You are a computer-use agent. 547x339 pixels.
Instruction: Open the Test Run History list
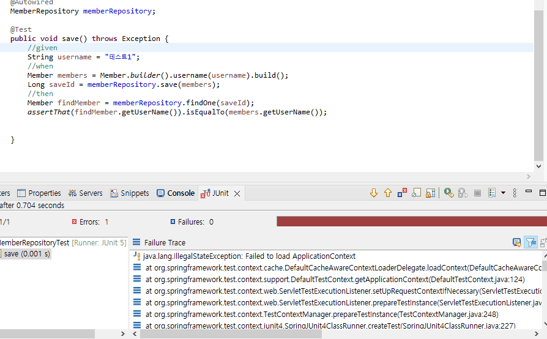click(x=492, y=193)
